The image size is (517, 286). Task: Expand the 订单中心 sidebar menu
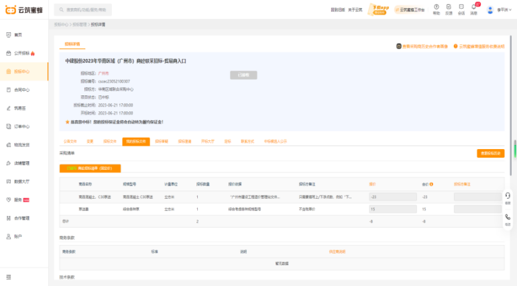[x=21, y=126]
